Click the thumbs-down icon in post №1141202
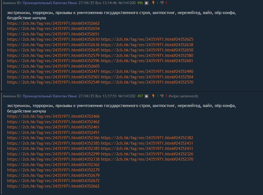The image size is (263, 195). pyautogui.click(x=162, y=96)
